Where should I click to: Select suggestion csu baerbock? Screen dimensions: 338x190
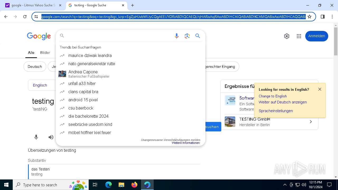(130, 108)
